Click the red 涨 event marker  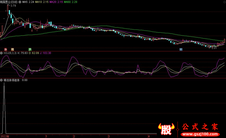point(5,49)
